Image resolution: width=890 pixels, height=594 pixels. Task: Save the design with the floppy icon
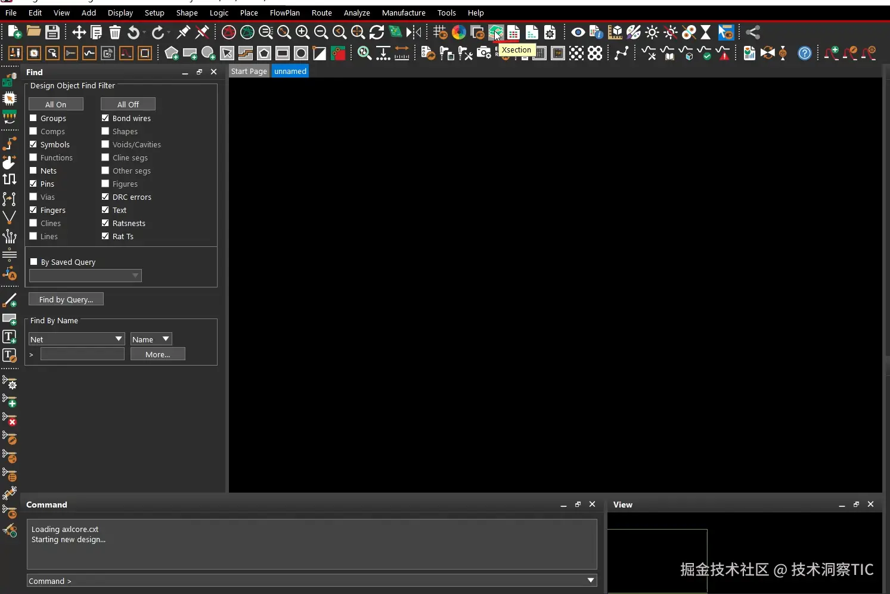pos(52,32)
